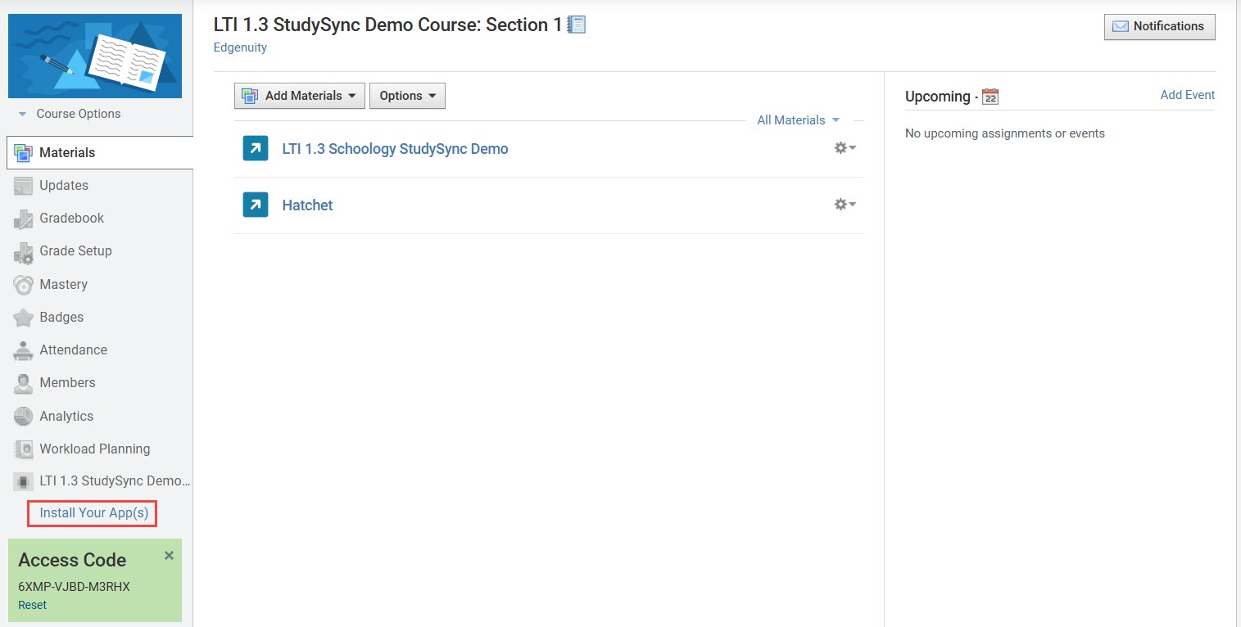This screenshot has width=1241, height=627.
Task: Open the Options dropdown
Action: tap(407, 96)
